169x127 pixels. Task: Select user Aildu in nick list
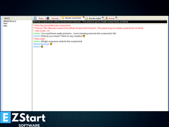click(5, 26)
